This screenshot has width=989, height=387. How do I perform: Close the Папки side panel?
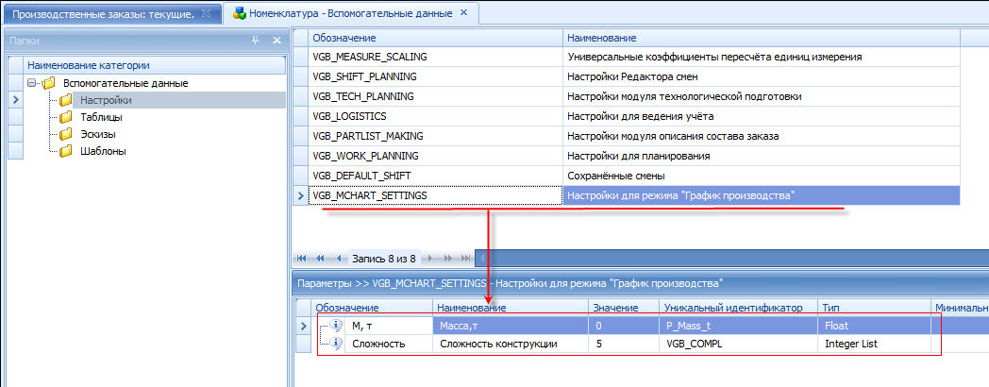[x=277, y=41]
